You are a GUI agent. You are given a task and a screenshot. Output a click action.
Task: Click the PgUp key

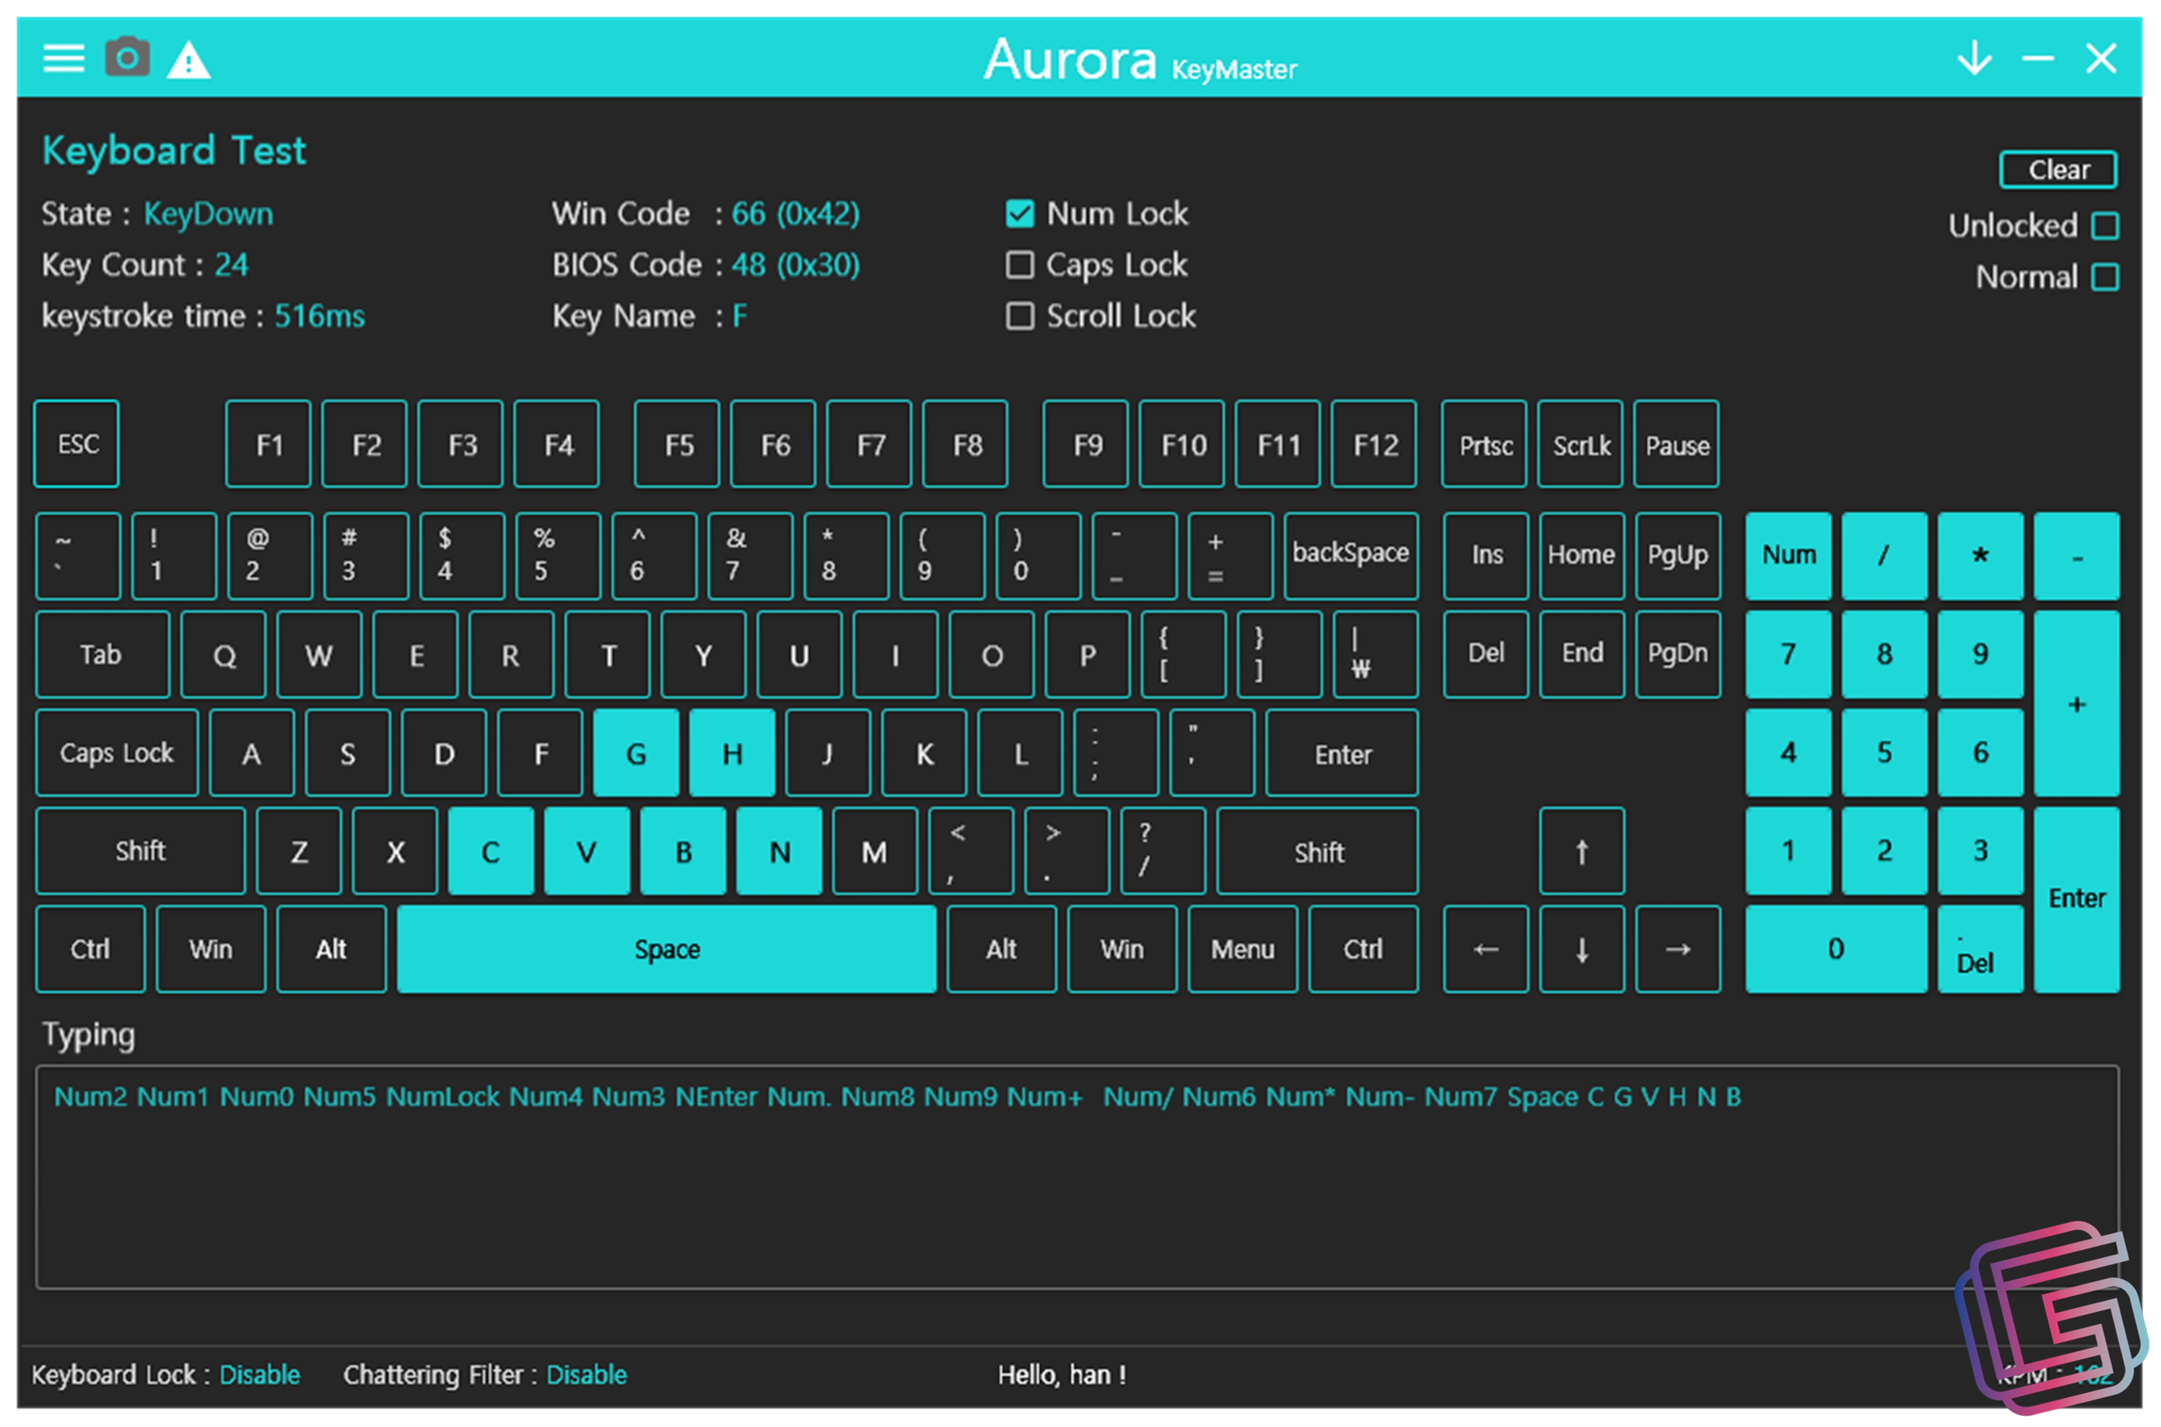pos(1677,556)
